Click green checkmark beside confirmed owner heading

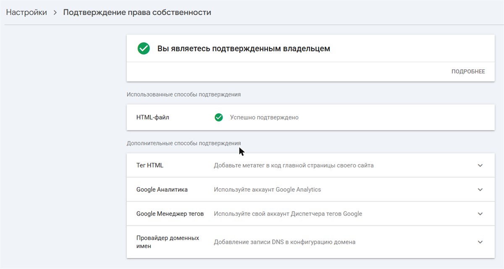(144, 49)
